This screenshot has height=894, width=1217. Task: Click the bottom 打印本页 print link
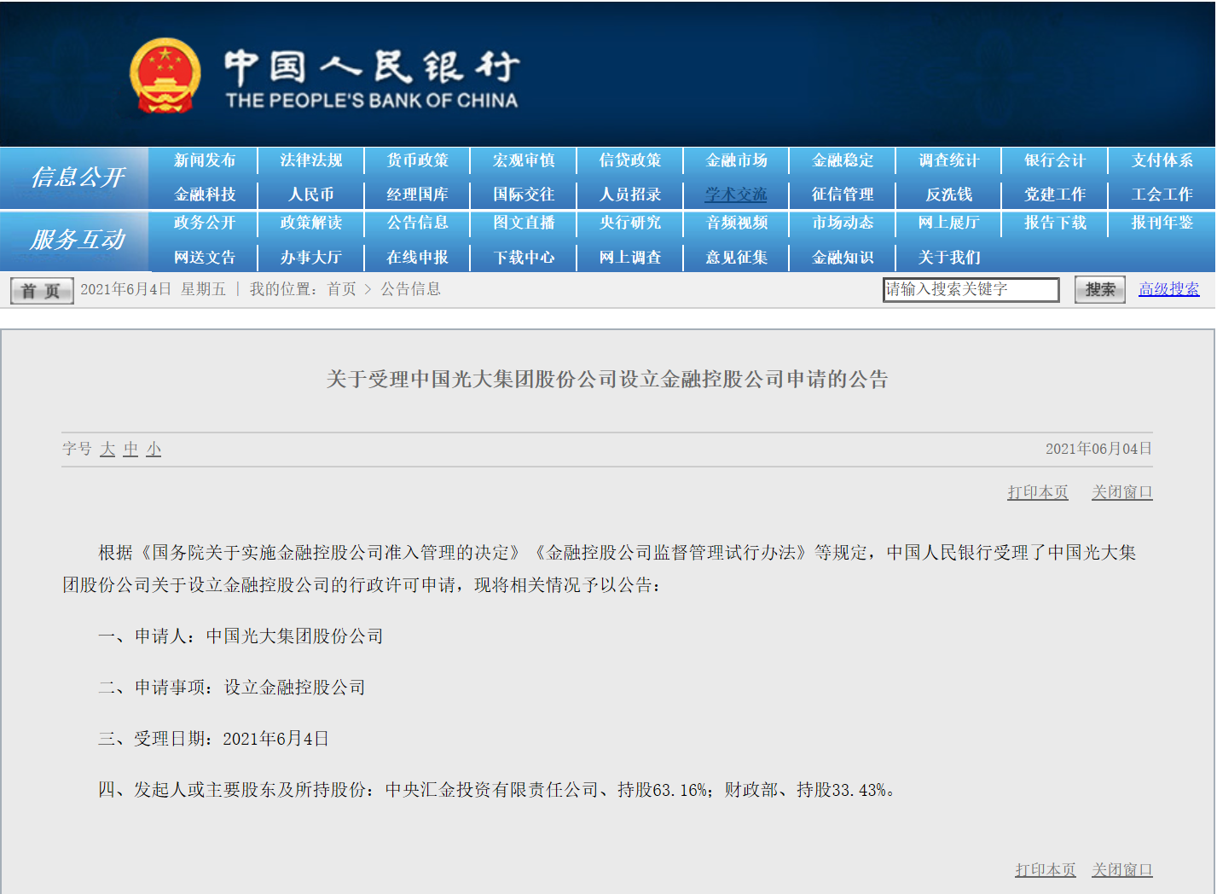1045,869
